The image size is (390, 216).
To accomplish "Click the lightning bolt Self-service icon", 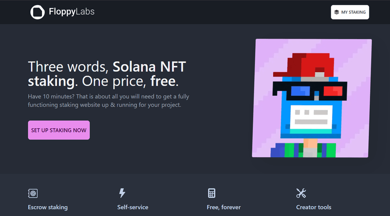I will click(x=122, y=193).
